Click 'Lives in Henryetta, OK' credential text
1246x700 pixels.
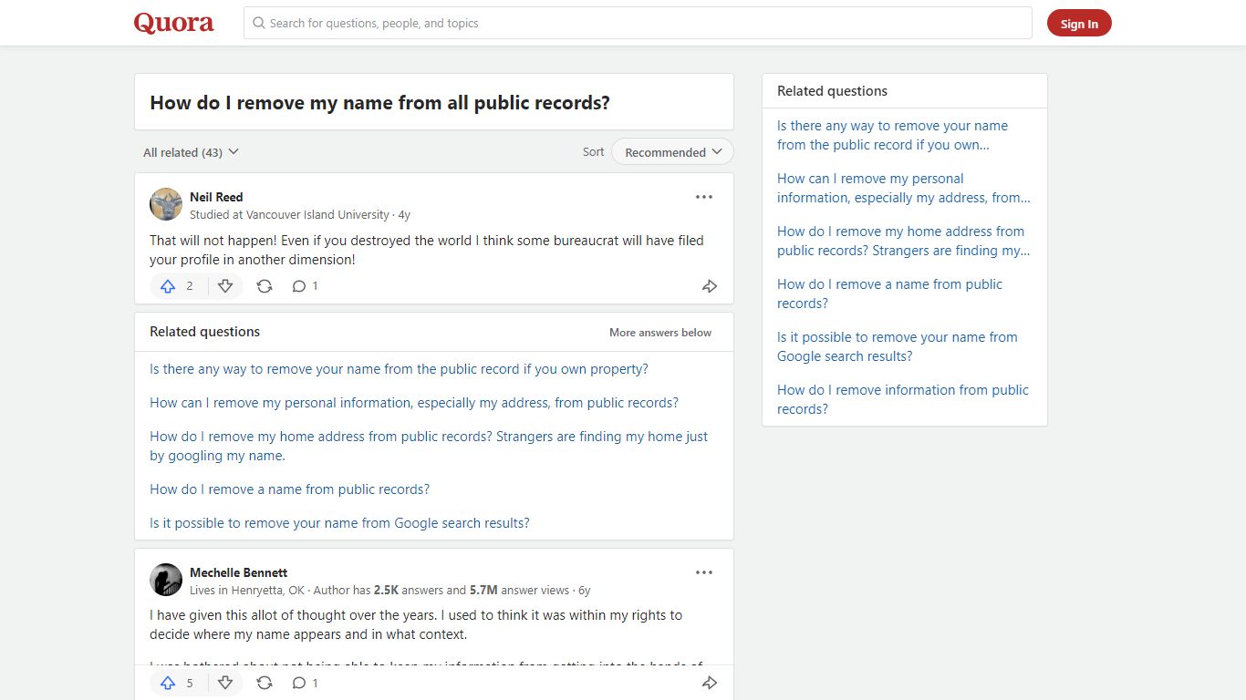click(247, 591)
